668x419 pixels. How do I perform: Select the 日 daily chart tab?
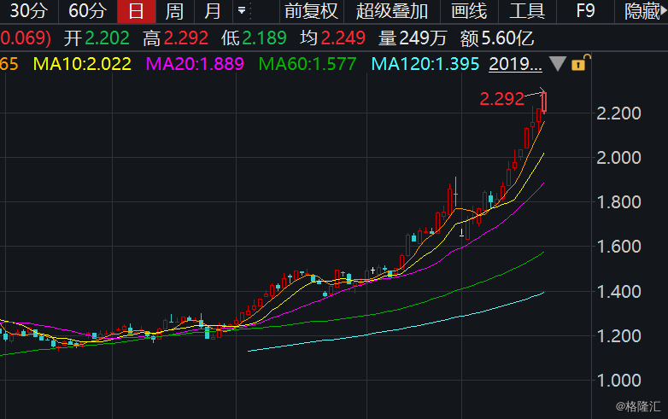(x=137, y=11)
